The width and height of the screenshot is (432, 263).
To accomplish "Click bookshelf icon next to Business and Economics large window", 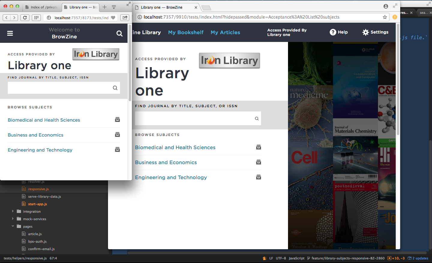I will [259, 162].
